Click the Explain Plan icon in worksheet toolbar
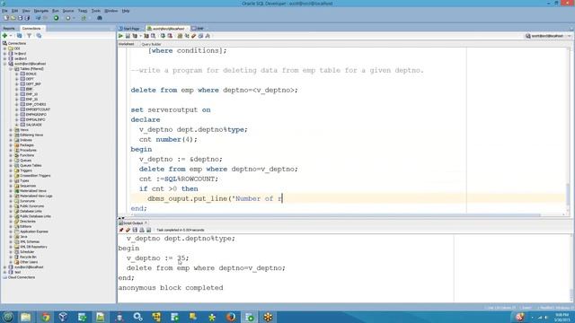 [135, 36]
